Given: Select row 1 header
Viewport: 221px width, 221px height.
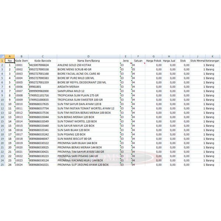Looking at the screenshot, I should (3, 60).
